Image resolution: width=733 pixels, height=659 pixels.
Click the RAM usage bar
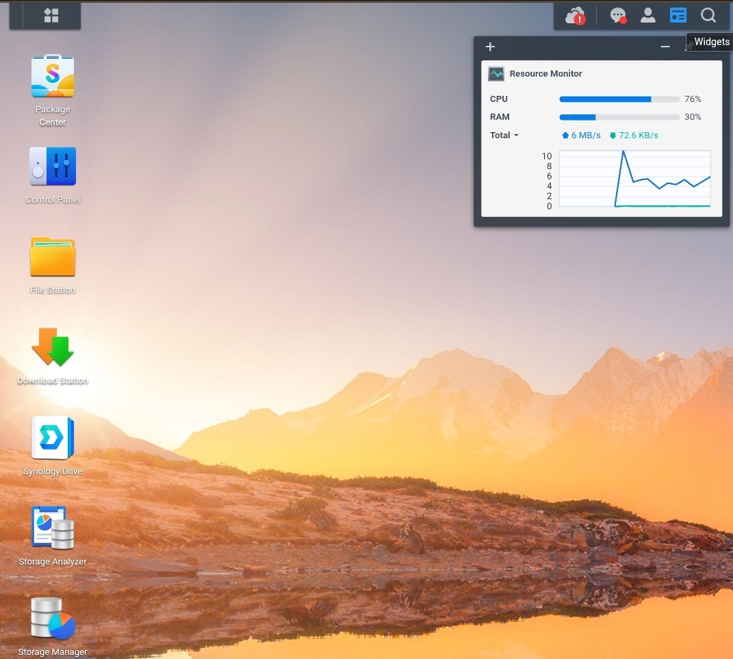point(619,117)
